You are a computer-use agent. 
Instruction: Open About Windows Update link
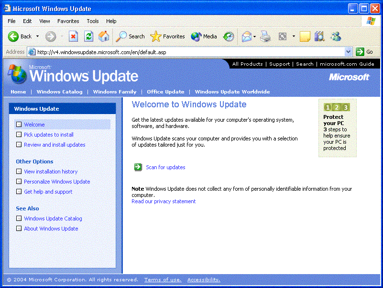51,229
